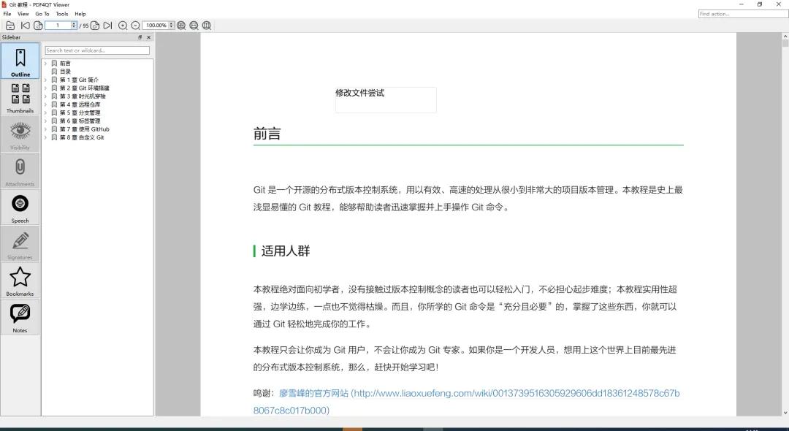The width and height of the screenshot is (789, 431).
Task: Open the Attachments panel
Action: coord(20,169)
